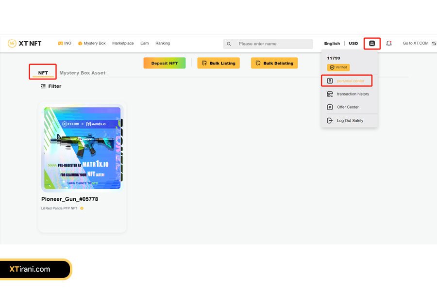Open notifications bell icon

click(389, 43)
